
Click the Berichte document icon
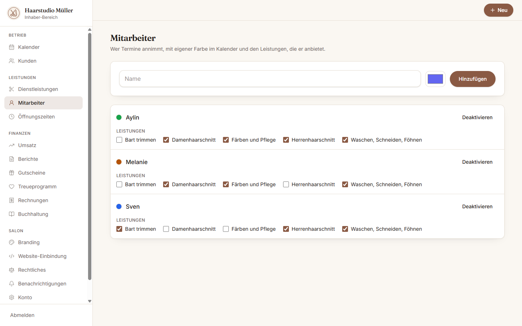12,159
